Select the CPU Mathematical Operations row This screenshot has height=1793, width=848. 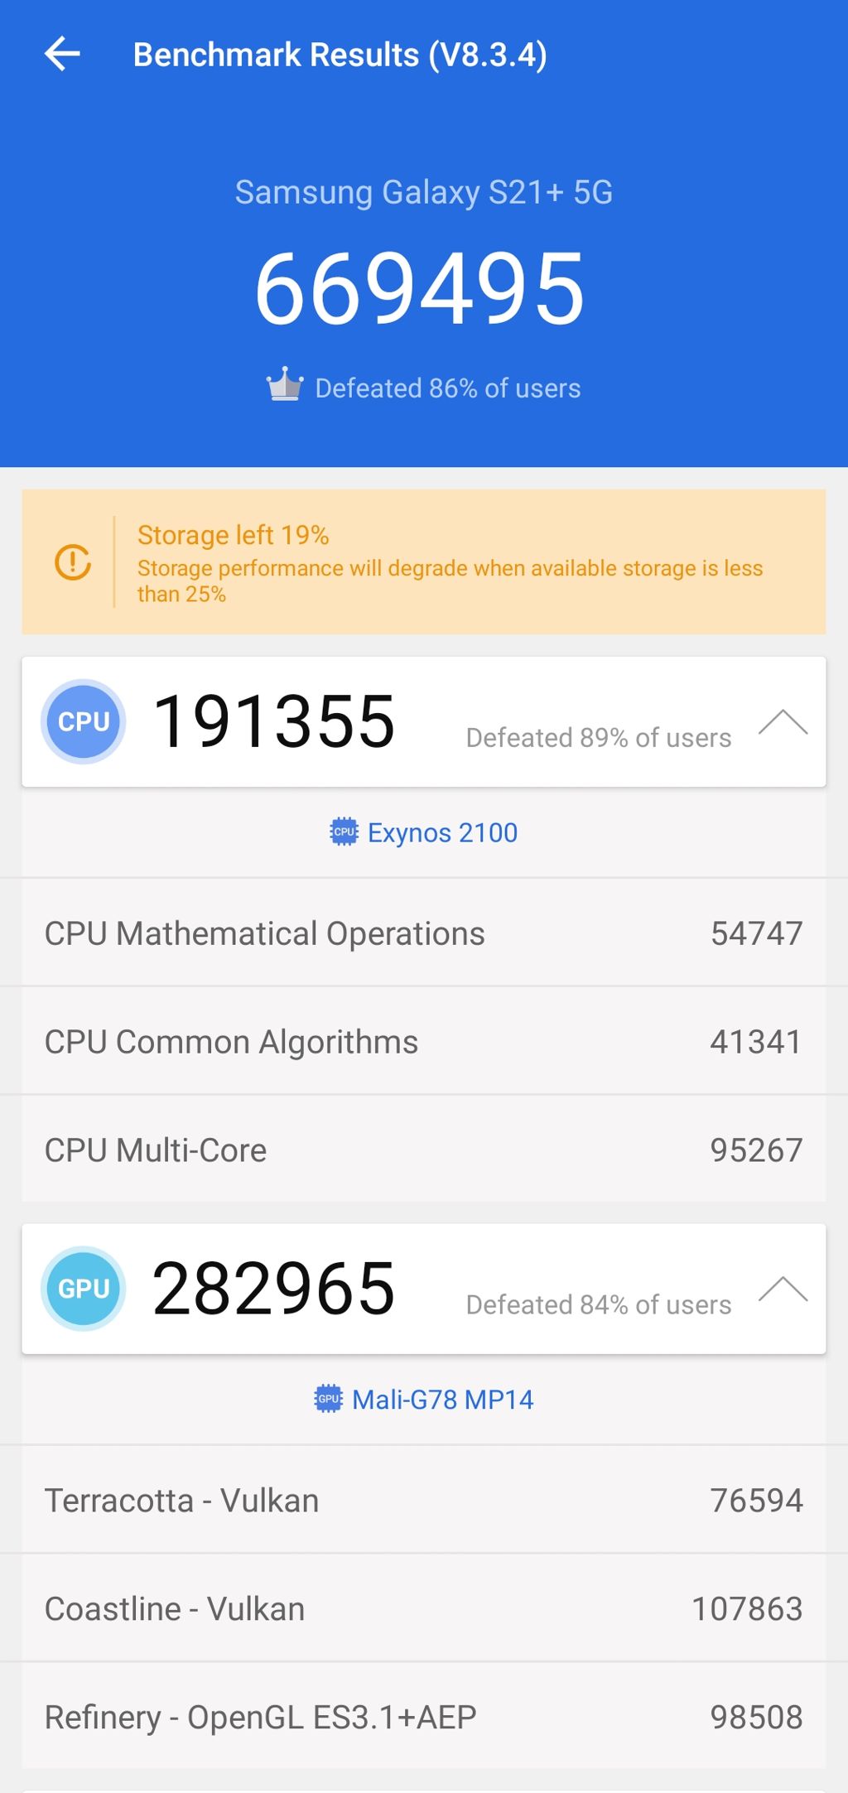(424, 933)
